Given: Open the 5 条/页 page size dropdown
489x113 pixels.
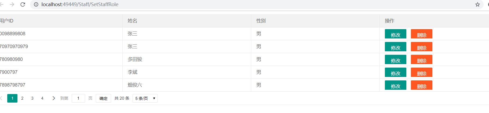Looking at the screenshot, I should (145, 98).
